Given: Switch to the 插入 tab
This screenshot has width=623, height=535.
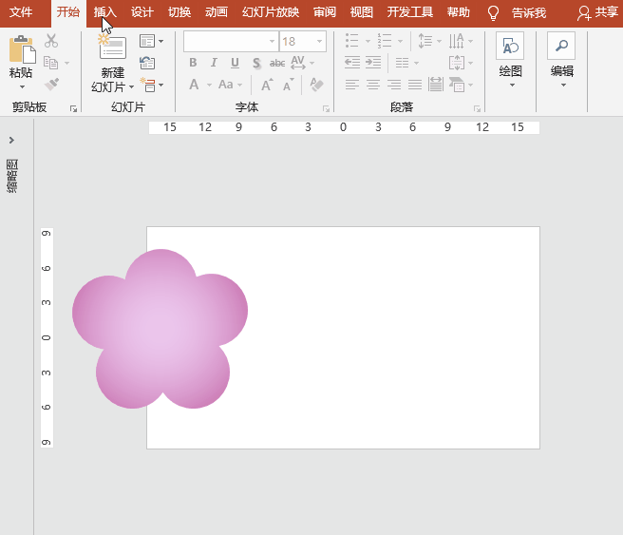Looking at the screenshot, I should coord(104,12).
